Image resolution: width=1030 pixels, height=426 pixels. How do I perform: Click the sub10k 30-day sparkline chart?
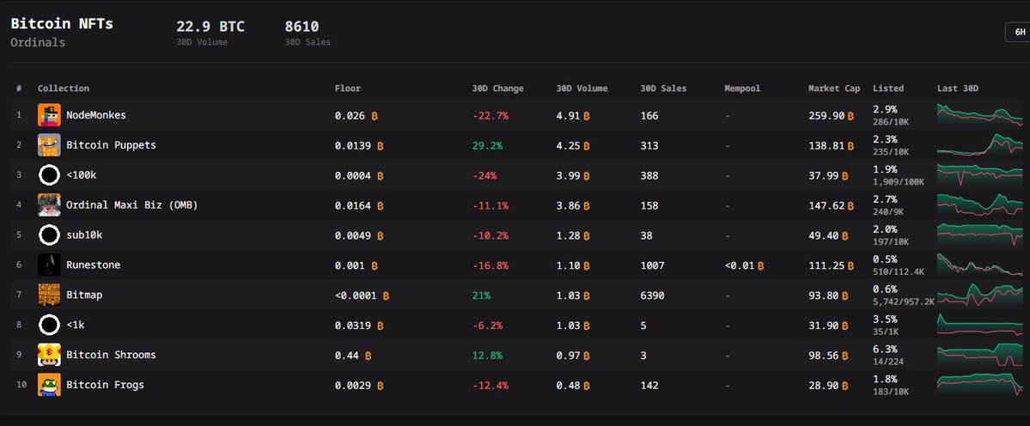click(979, 235)
